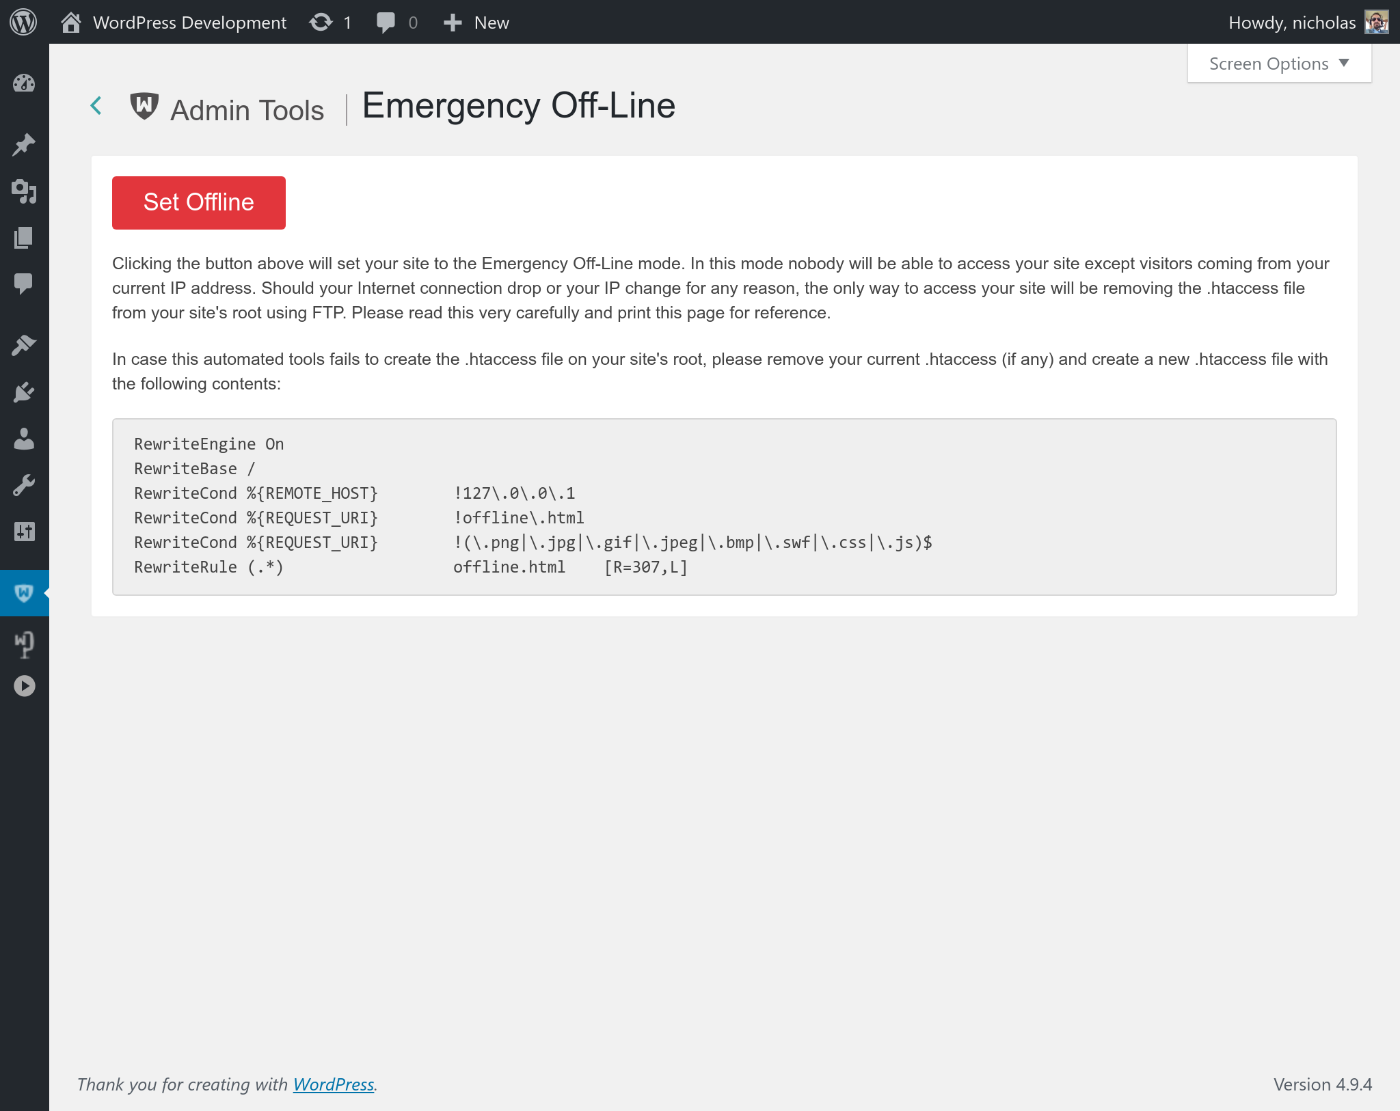Open Settings via the sliders icon
This screenshot has width=1400, height=1111.
(24, 532)
